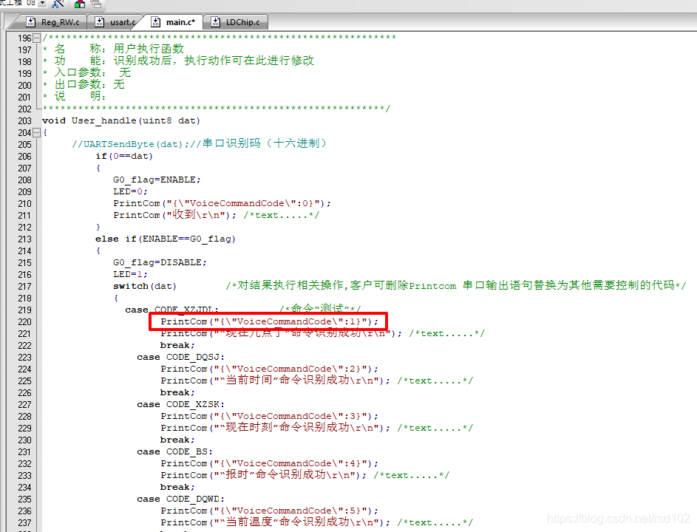Click line number 231 in the gutter
Screen dimensions: 697x532
click(x=25, y=451)
